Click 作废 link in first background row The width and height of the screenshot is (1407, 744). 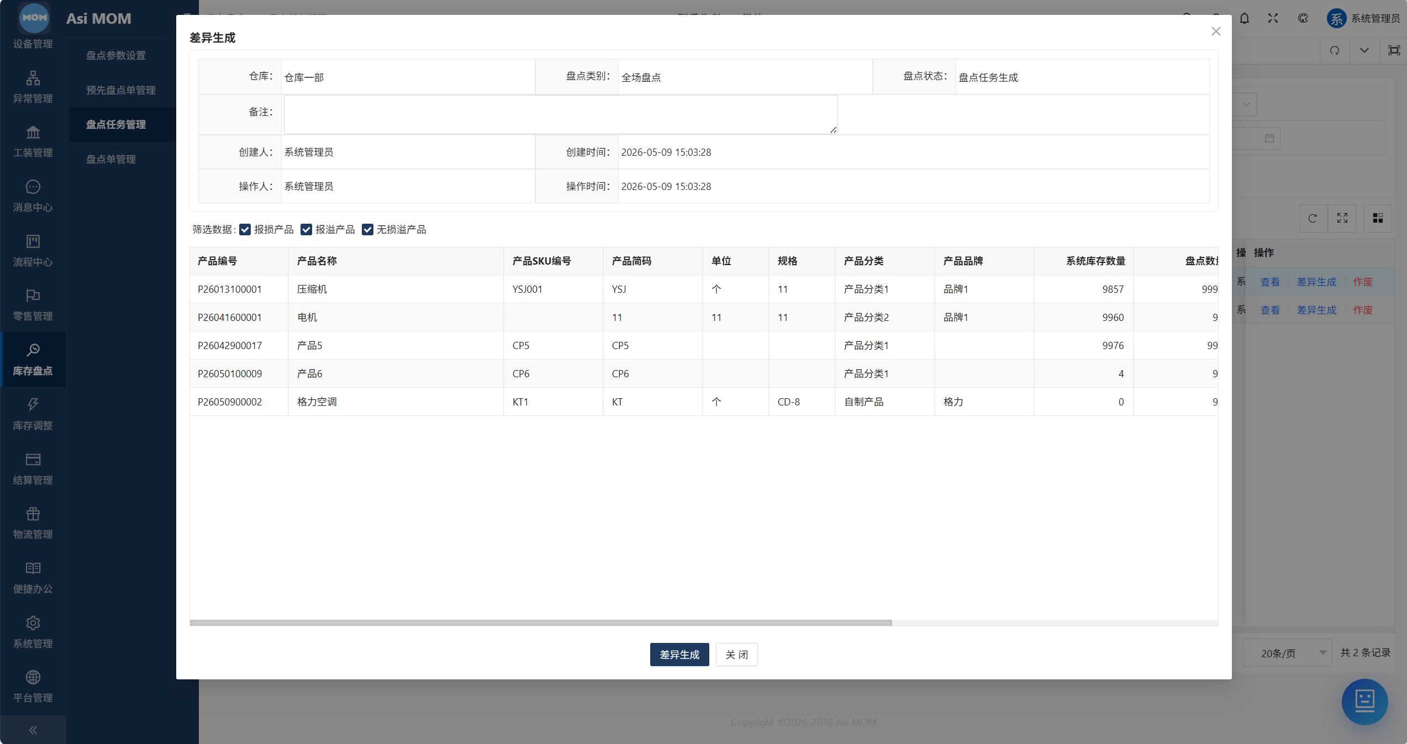[1363, 282]
